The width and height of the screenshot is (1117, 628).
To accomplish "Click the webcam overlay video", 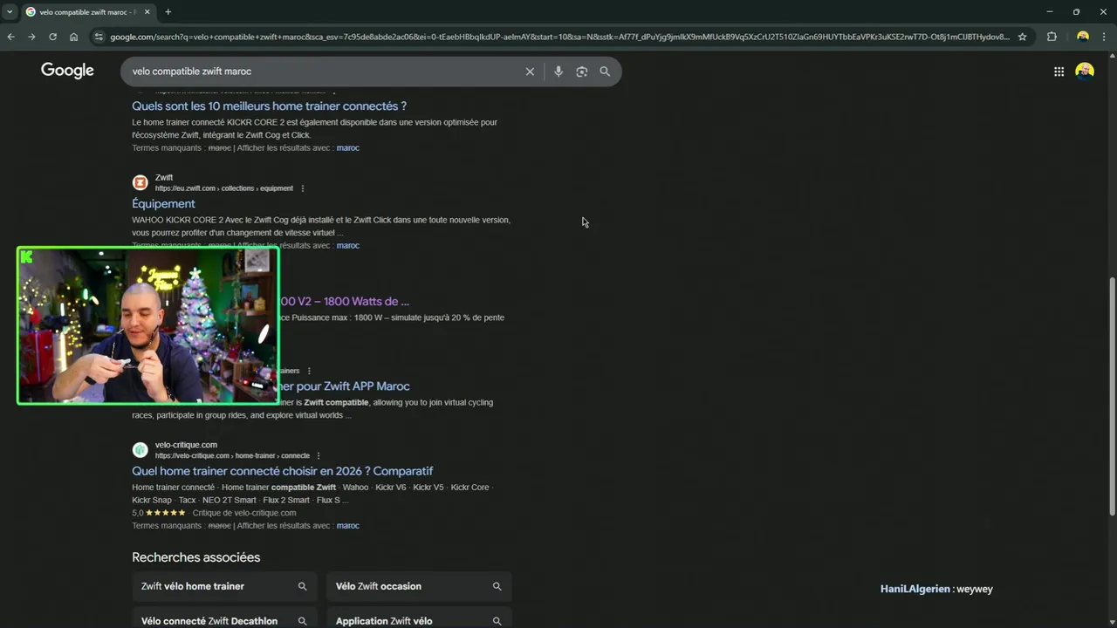I will (148, 325).
